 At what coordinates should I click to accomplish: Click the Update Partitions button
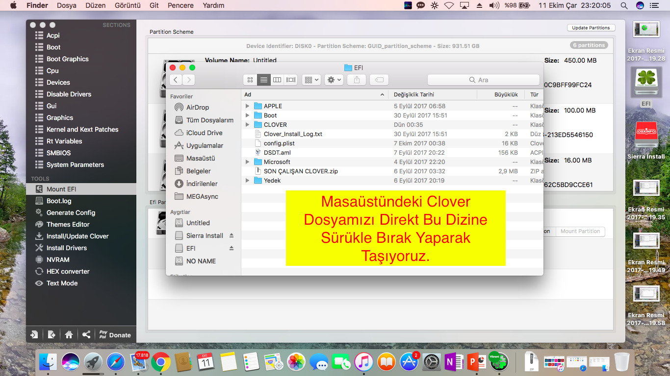pyautogui.click(x=591, y=28)
